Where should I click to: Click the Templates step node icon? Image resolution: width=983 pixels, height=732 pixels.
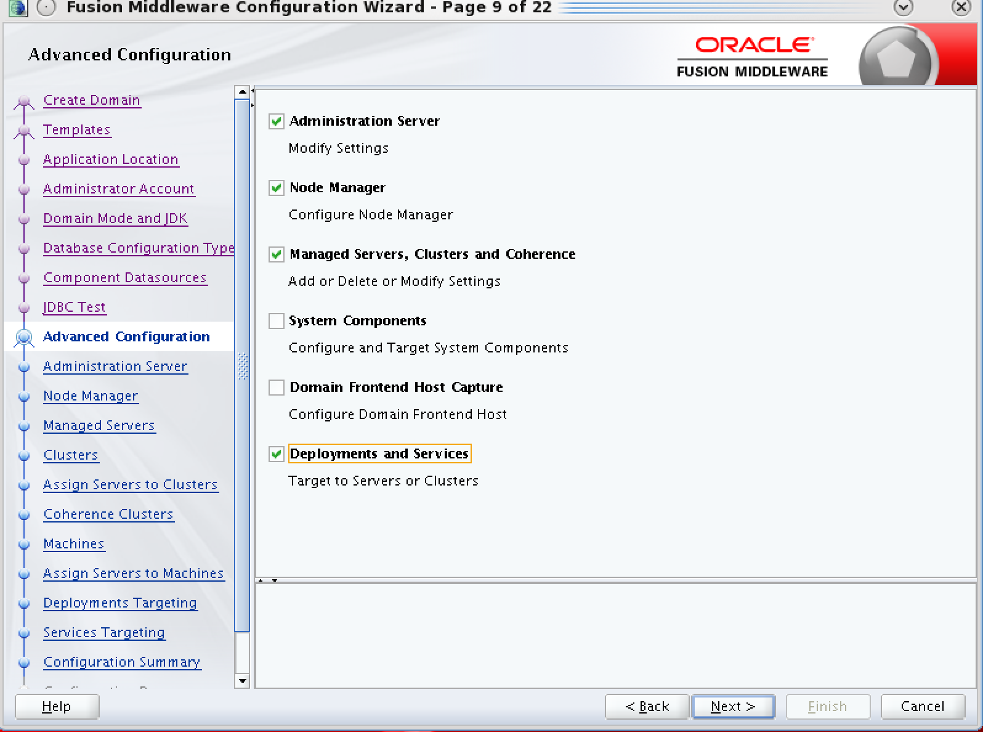(x=24, y=131)
